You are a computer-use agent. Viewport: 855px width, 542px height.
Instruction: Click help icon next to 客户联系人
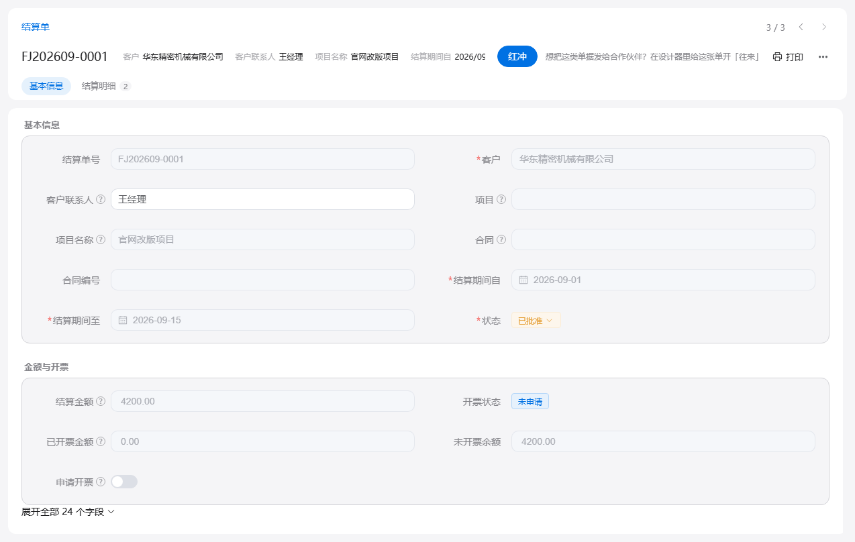click(101, 199)
